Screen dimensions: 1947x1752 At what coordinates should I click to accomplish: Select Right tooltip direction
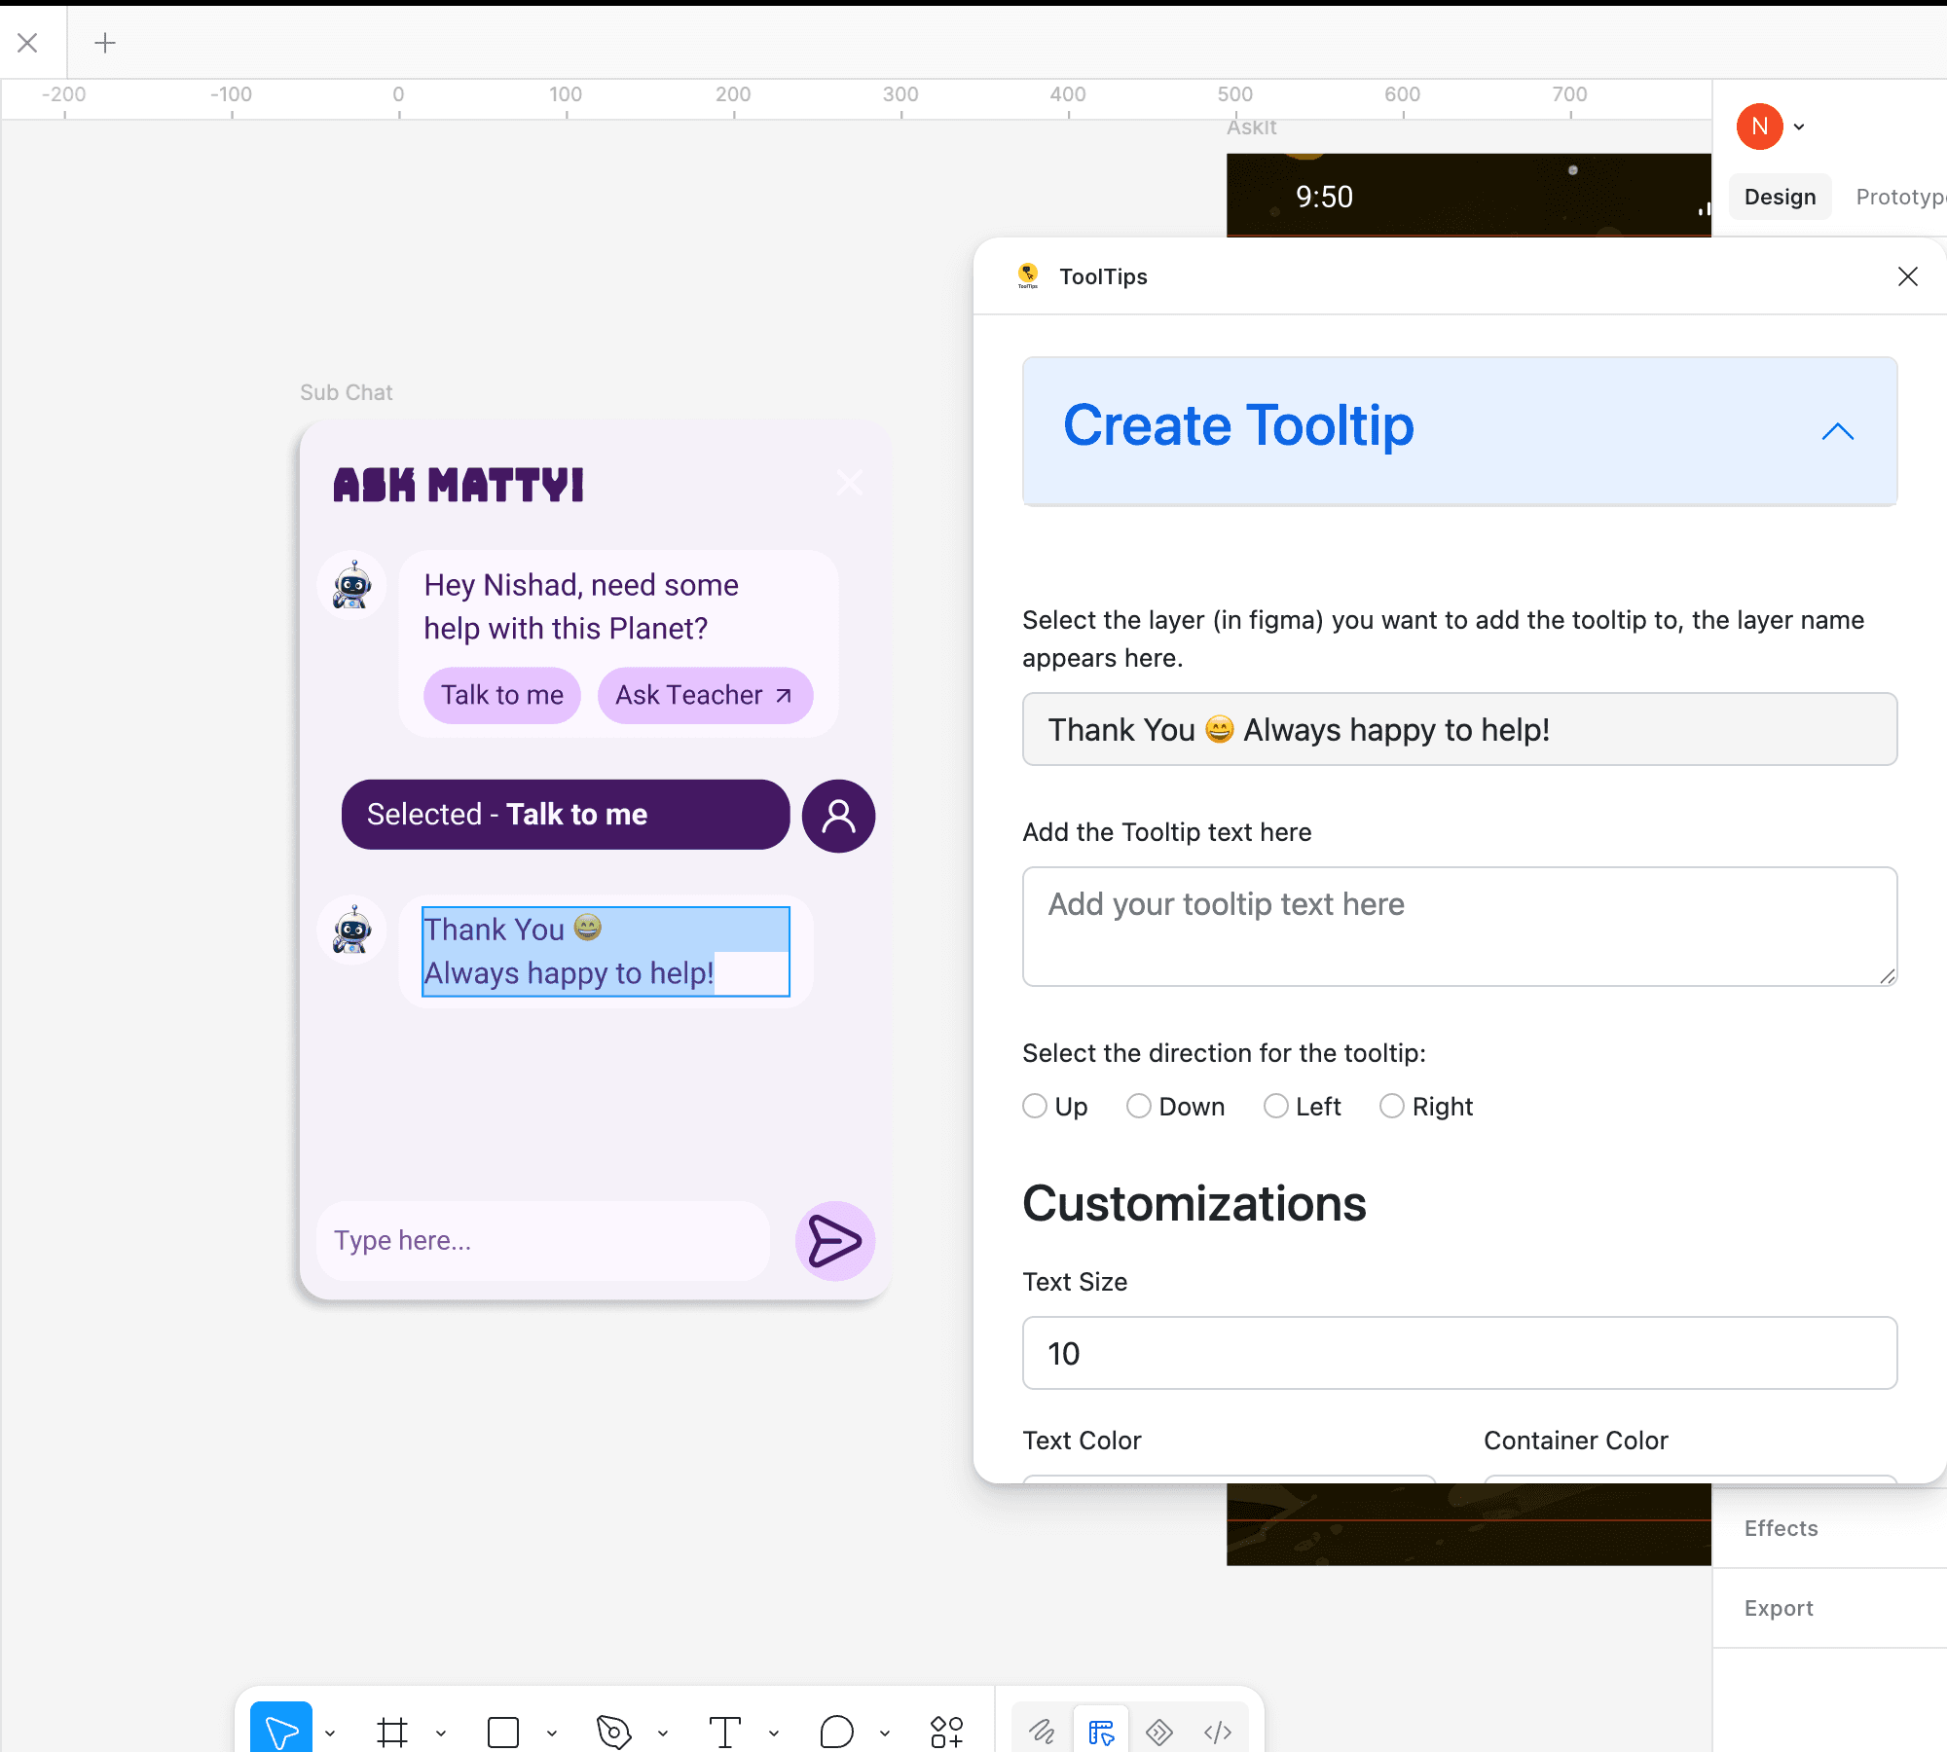coord(1392,1107)
